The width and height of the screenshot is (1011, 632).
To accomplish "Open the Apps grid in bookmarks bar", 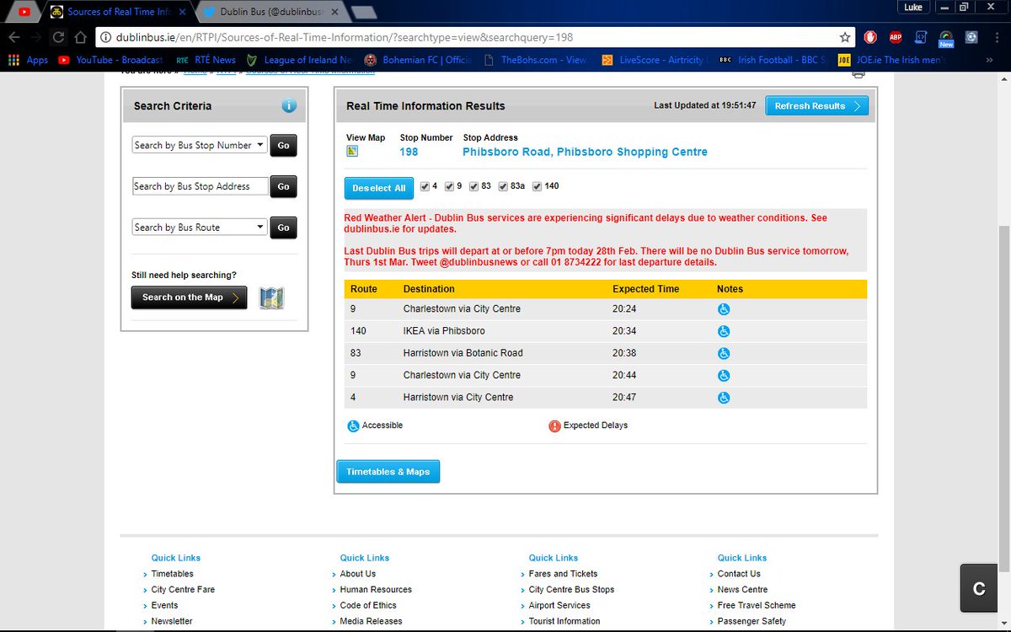I will pyautogui.click(x=29, y=60).
